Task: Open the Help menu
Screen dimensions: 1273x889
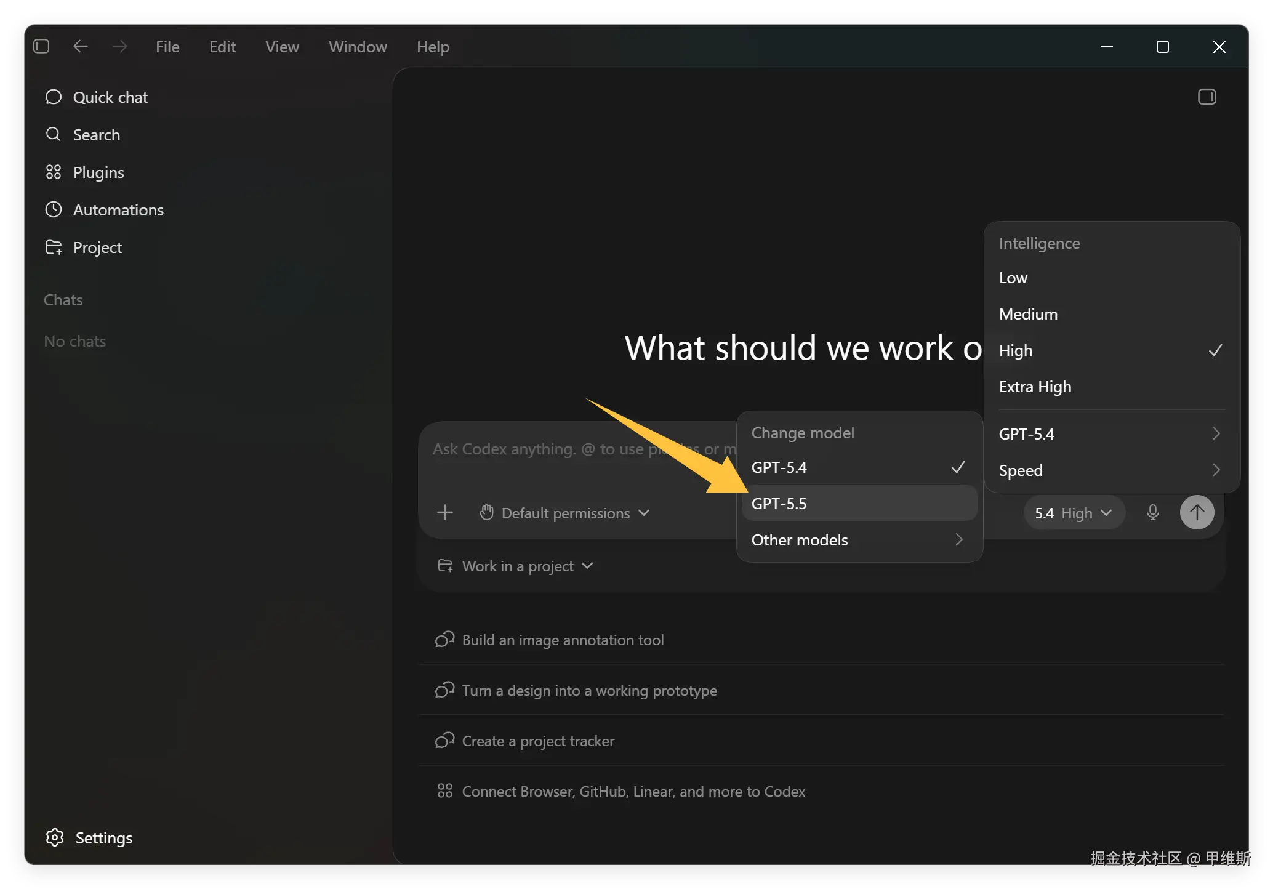Action: click(x=433, y=47)
